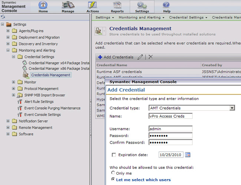
Task: Open the Manage toolbar icon
Action: coord(68,5)
